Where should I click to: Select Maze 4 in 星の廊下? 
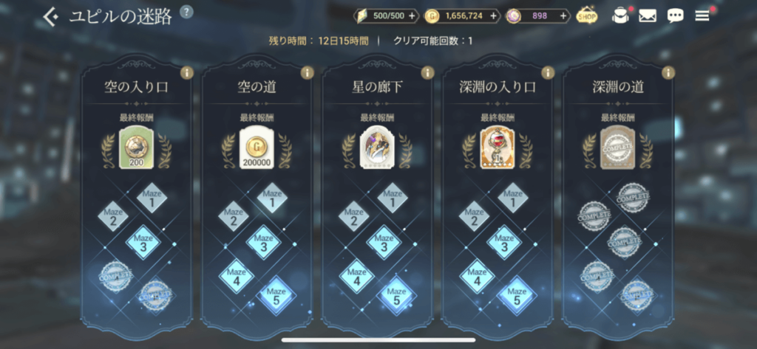(357, 277)
